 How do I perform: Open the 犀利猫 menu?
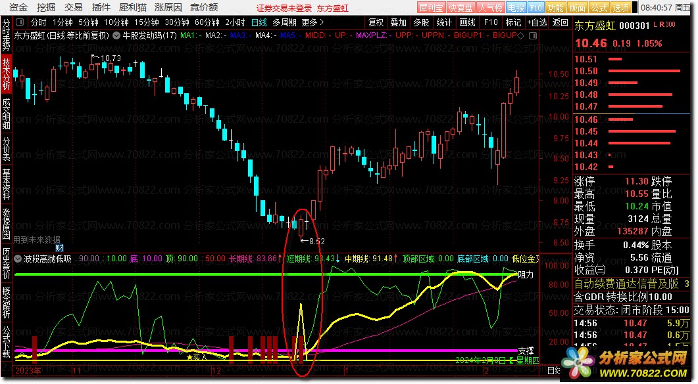click(133, 7)
